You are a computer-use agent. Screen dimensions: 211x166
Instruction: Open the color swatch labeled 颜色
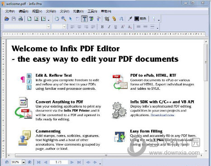(140, 19)
